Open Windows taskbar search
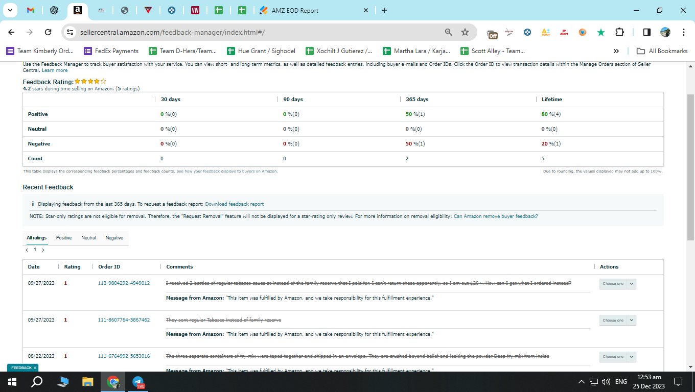Image resolution: width=695 pixels, height=392 pixels. pyautogui.click(x=37, y=382)
